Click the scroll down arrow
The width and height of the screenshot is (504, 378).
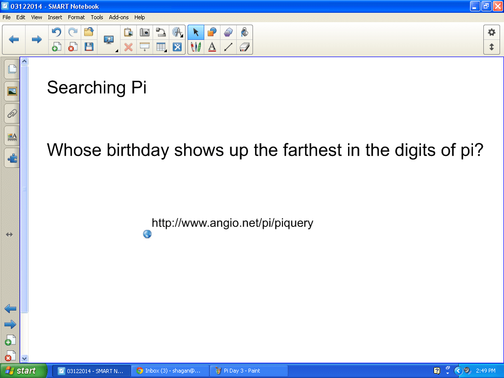(x=25, y=358)
